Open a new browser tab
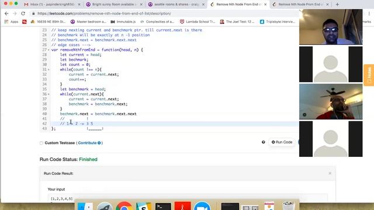 (x=337, y=4)
